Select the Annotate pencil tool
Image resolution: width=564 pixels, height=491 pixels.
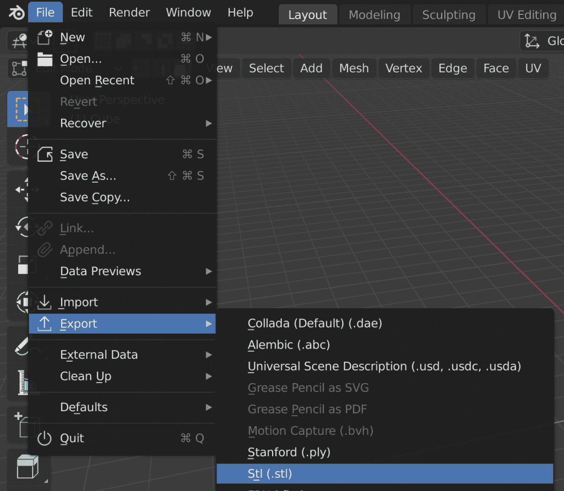click(21, 346)
